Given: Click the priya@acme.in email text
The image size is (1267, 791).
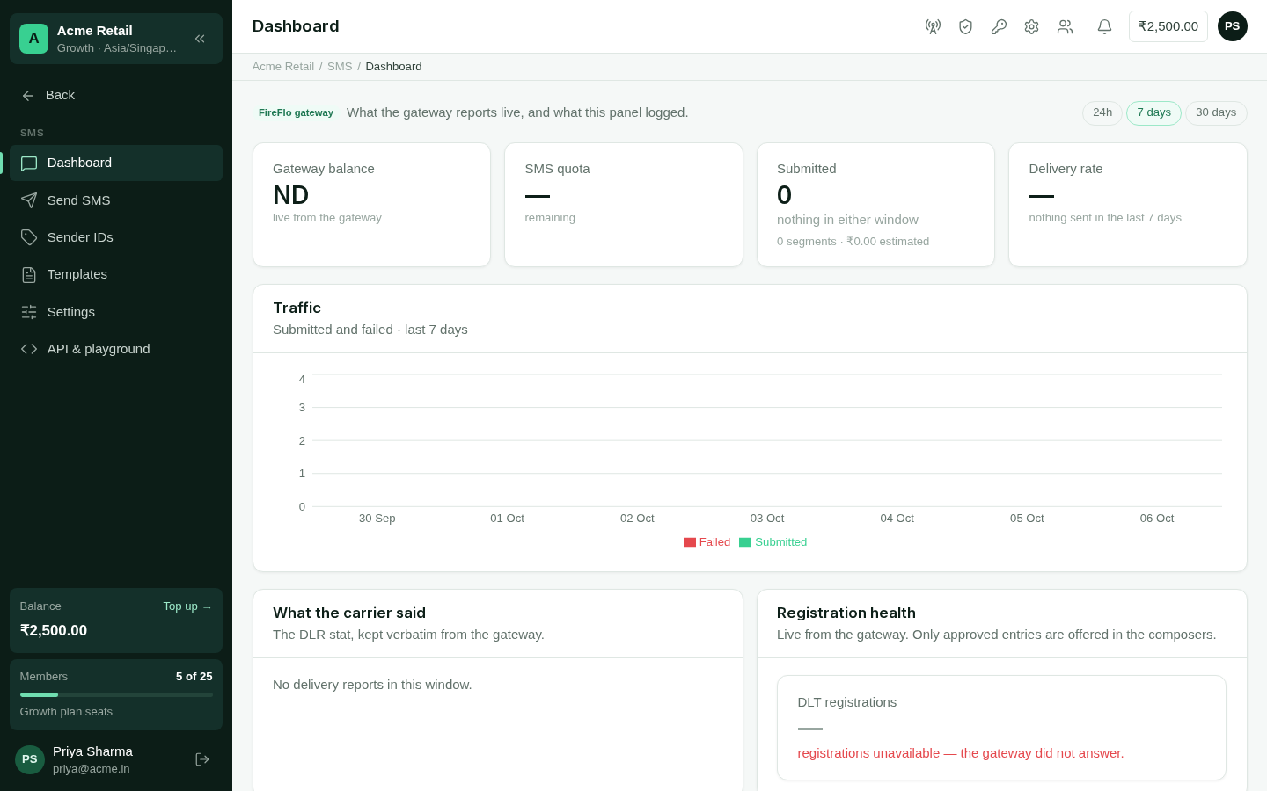Looking at the screenshot, I should (x=92, y=769).
